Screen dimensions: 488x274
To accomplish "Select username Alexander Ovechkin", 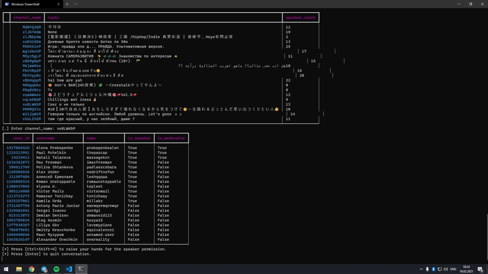I will point(57,240).
